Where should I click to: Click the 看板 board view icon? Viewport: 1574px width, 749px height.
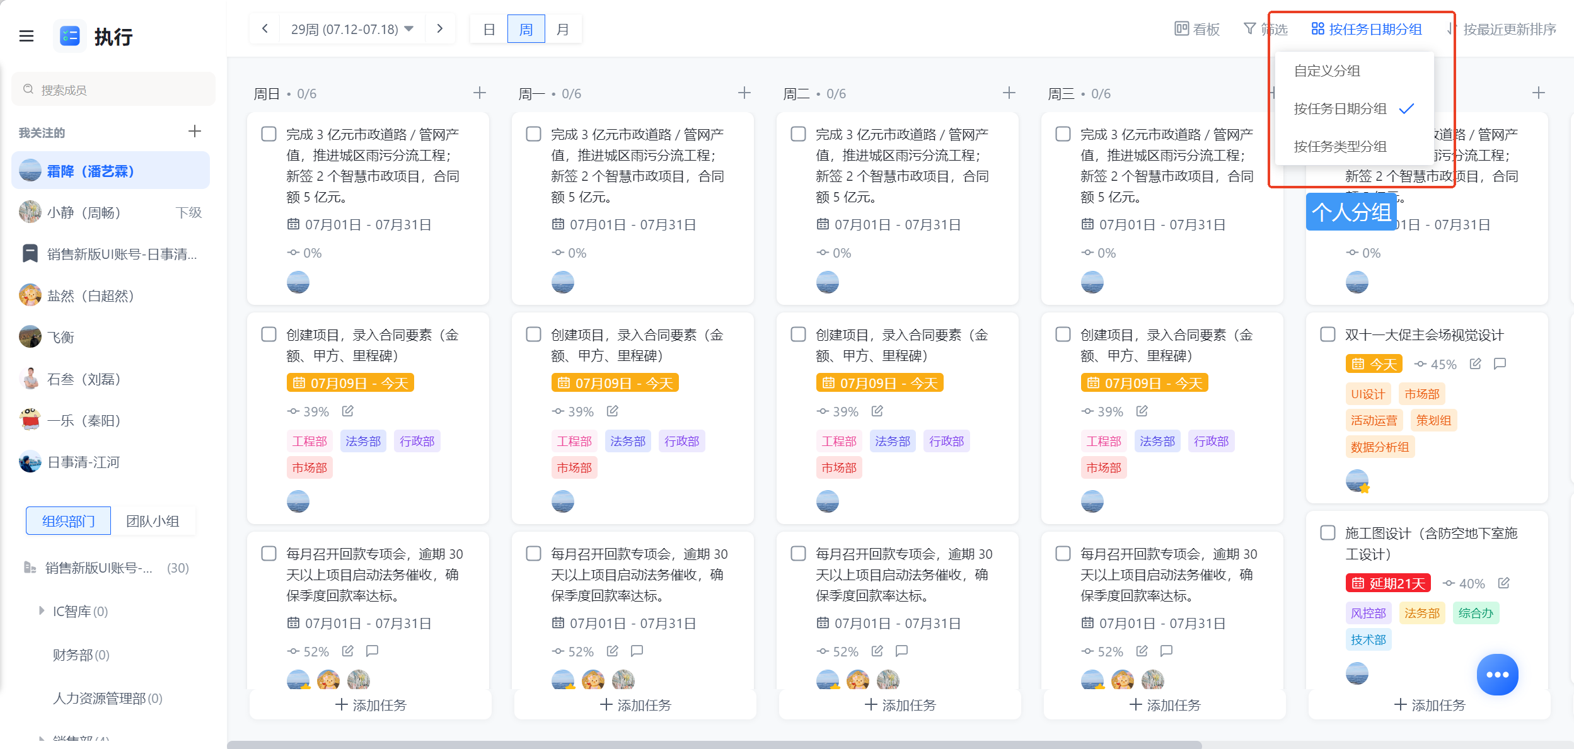tap(1181, 28)
